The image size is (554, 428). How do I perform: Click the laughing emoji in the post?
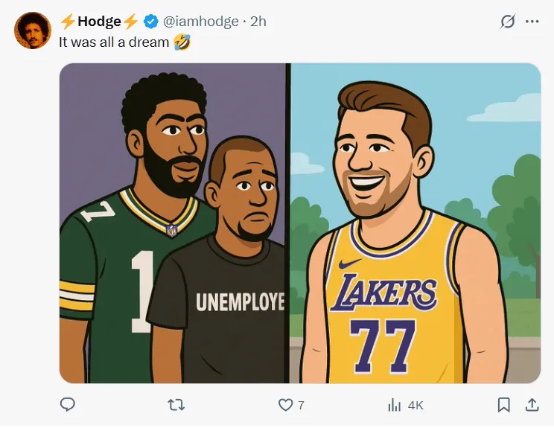coord(181,42)
